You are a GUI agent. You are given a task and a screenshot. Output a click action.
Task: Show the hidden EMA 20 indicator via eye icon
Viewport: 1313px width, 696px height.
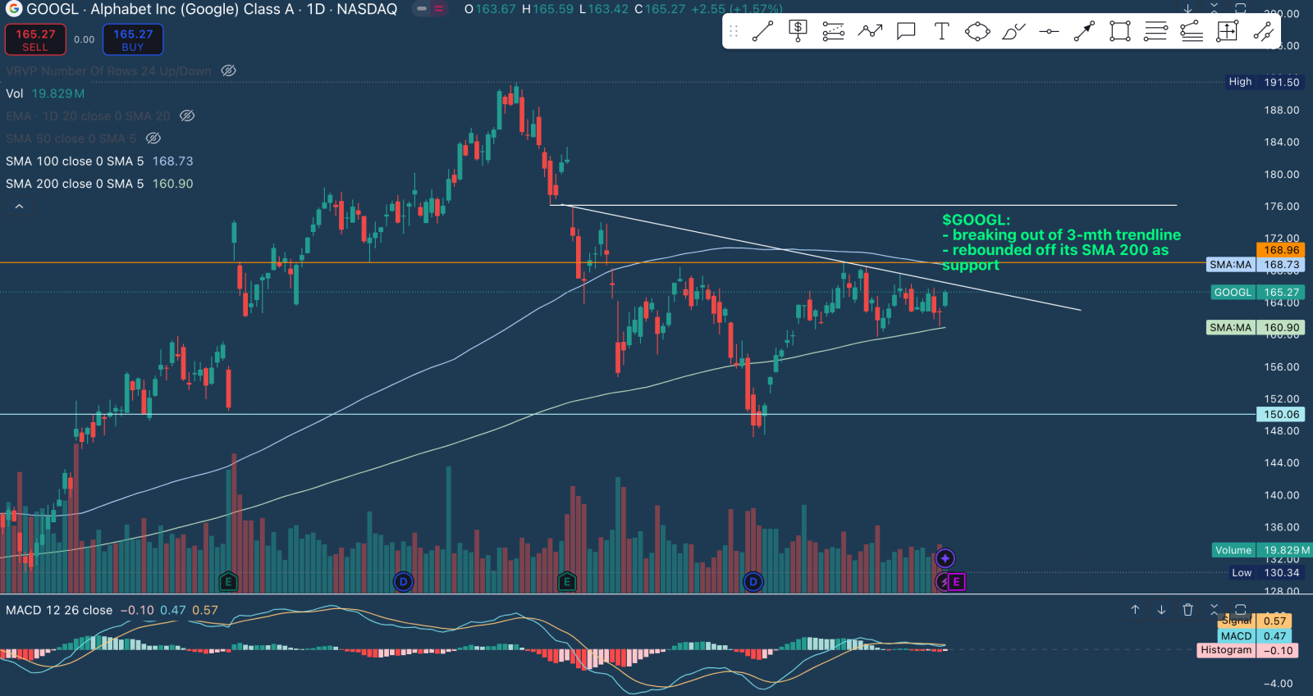pos(187,116)
